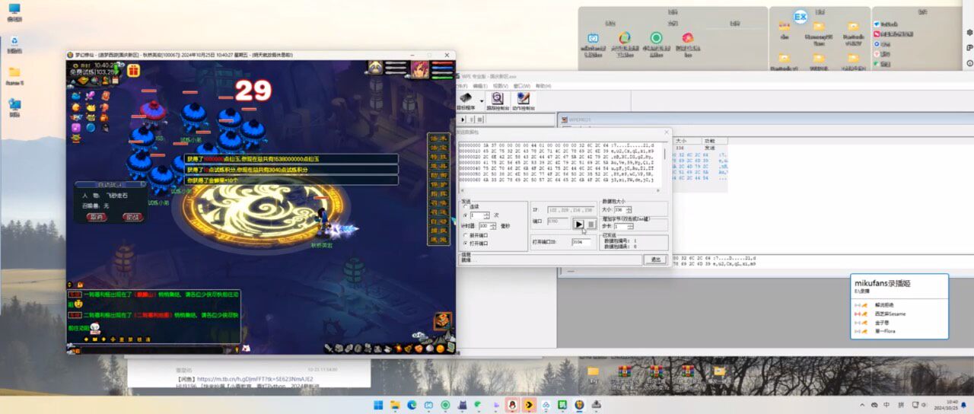Close the 发送数据包 dialog with X
Screen dimensions: 974x414
pos(666,132)
